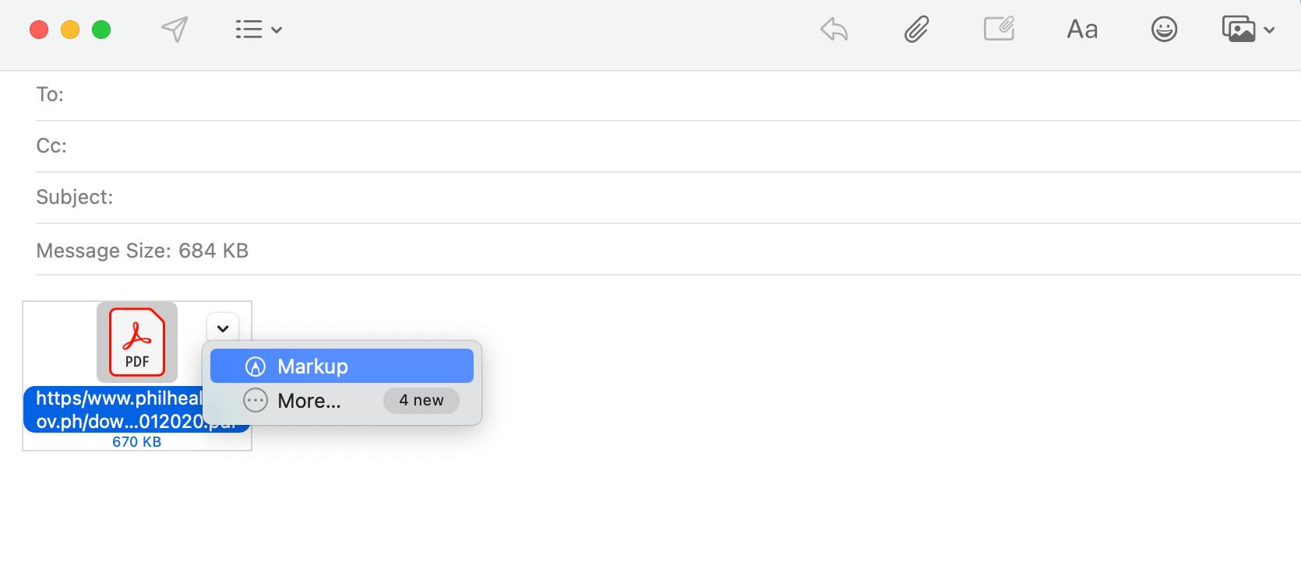Screen dimensions: 1301x565
Task: Open the header fields list dropdown
Action: tap(258, 30)
